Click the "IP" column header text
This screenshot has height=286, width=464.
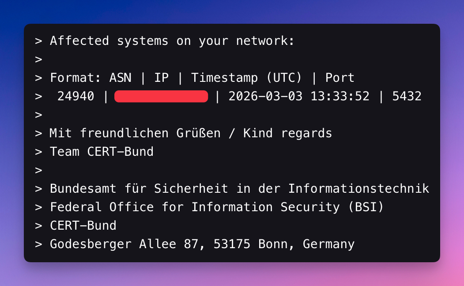click(x=161, y=78)
